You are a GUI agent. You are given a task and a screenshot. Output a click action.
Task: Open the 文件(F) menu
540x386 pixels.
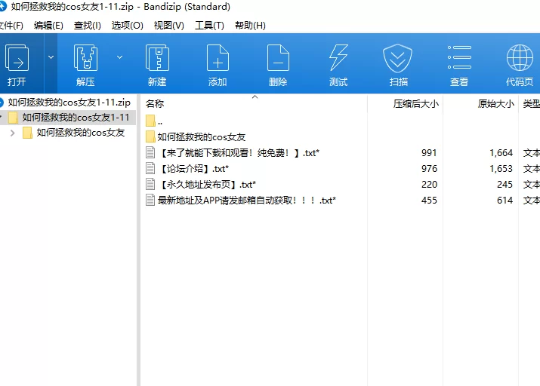point(11,26)
